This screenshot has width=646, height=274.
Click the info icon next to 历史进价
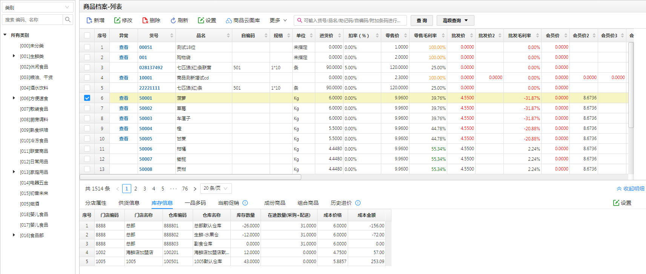pos(358,203)
